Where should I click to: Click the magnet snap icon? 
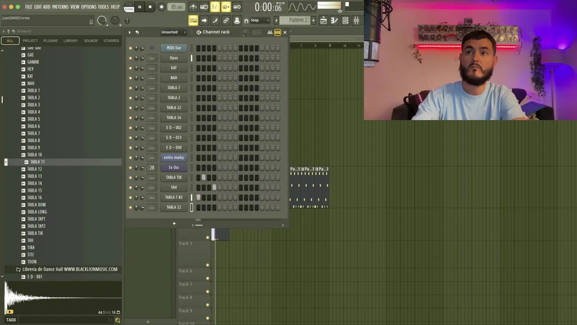coord(246,21)
